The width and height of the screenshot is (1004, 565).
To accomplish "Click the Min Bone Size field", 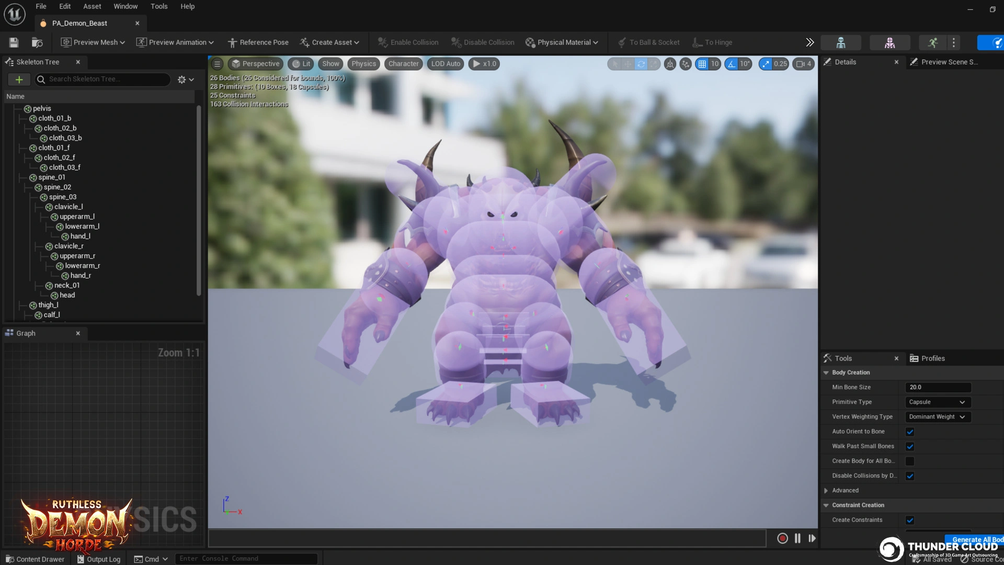I will pos(938,387).
